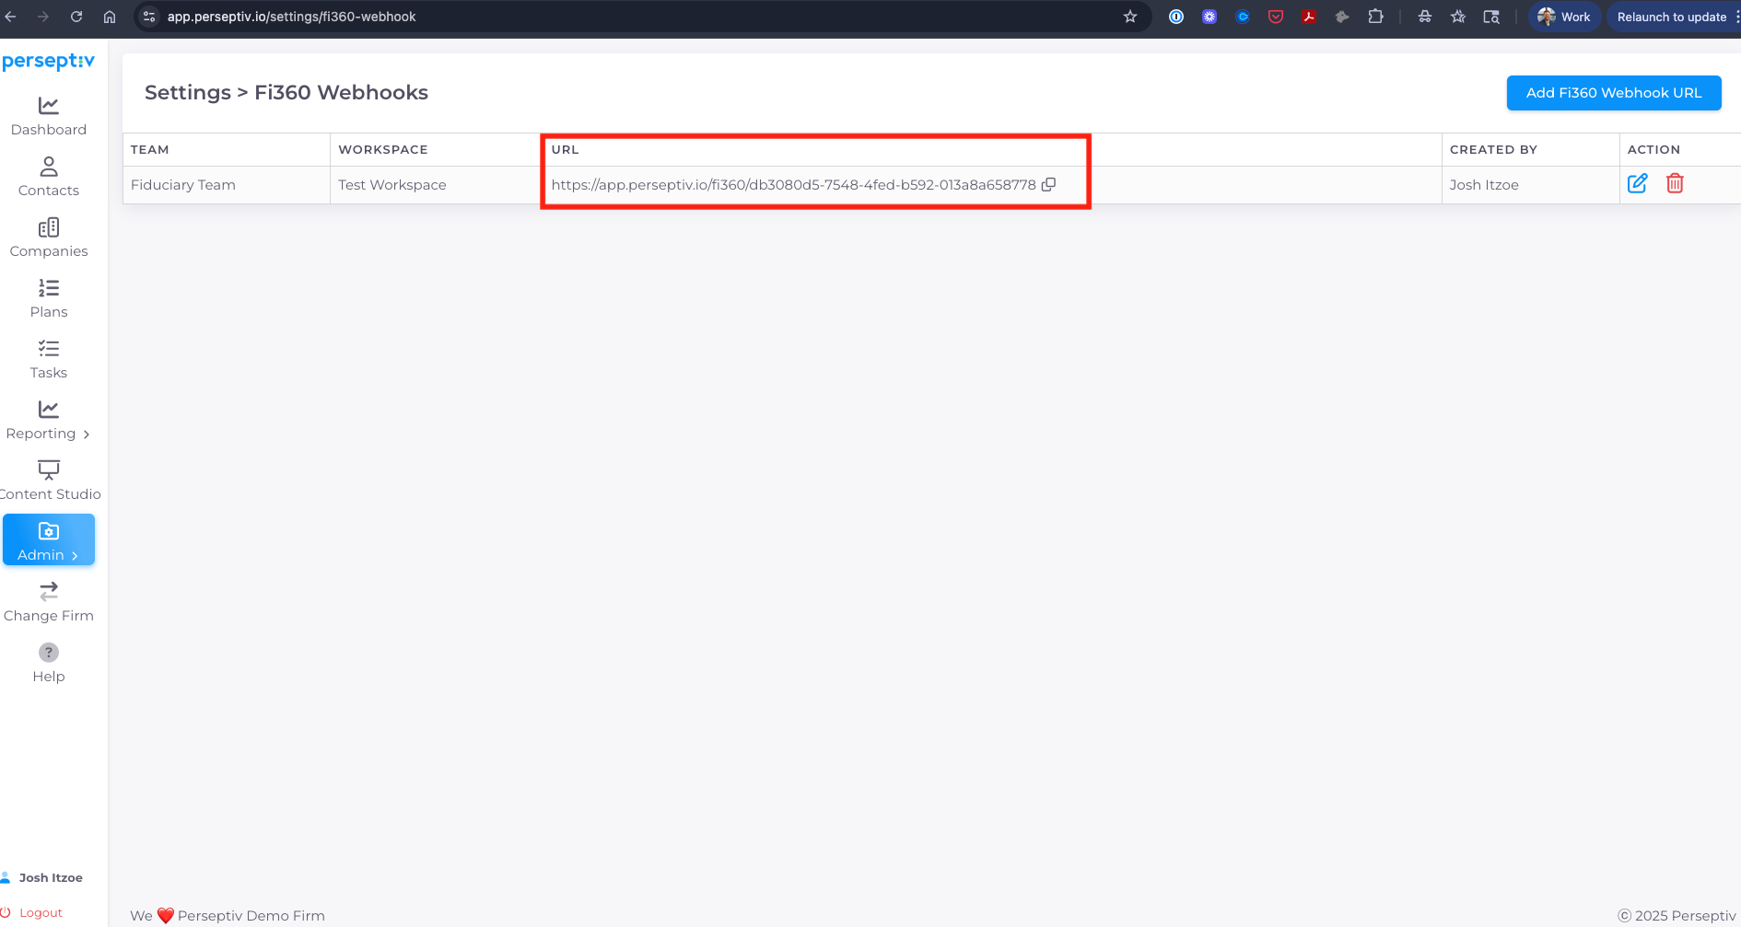The image size is (1741, 927).
Task: Edit the Fiduciary Team webhook
Action: pyautogui.click(x=1637, y=183)
